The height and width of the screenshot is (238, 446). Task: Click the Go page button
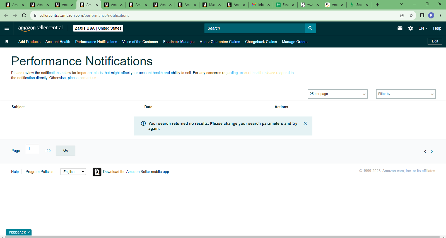pos(66,151)
